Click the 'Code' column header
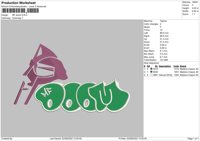Viewport: 200px width, 141px height. click(x=176, y=66)
